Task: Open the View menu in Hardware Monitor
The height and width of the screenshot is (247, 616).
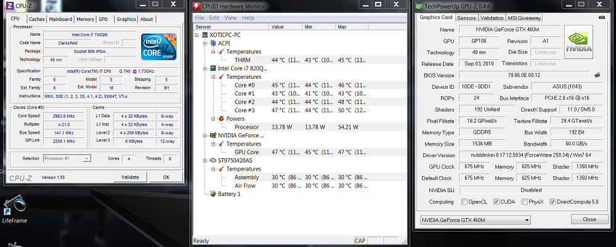Action: 230,18
